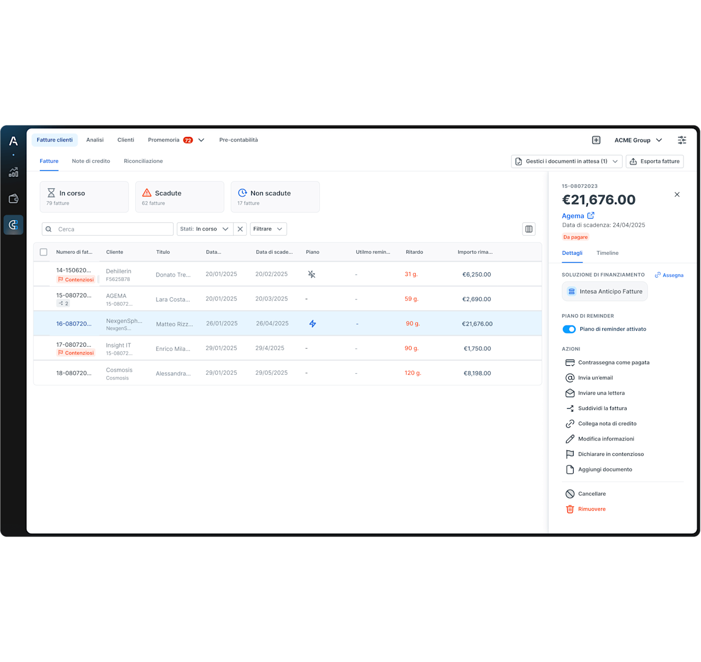Click the lightning plan icon in NexgenSphere row
Image resolution: width=701 pixels, height=662 pixels.
[313, 324]
